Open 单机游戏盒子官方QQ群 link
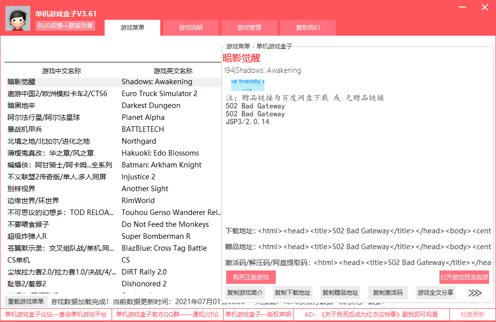Image resolution: width=496 pixels, height=322 pixels. [167, 315]
